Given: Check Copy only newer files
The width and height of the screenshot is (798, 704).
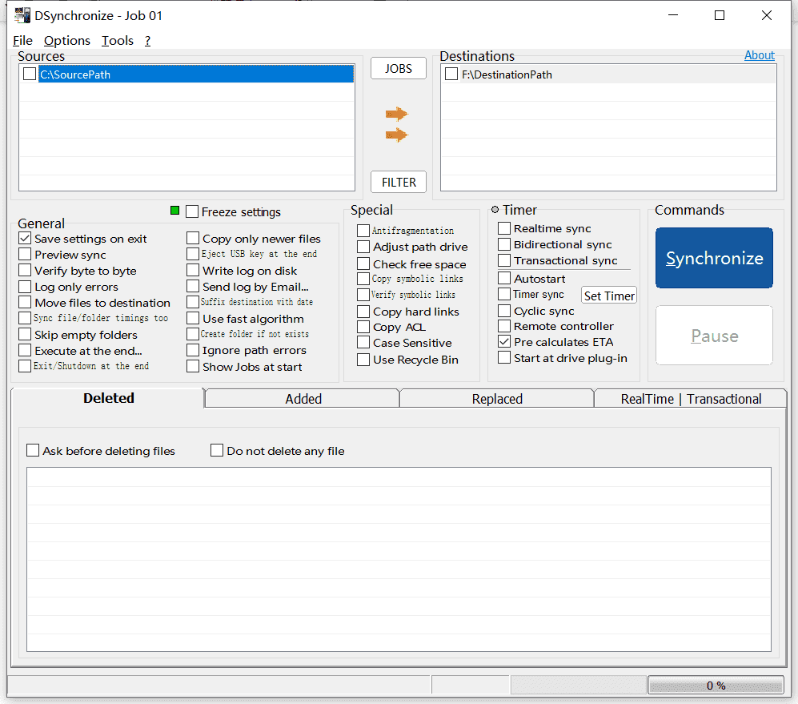Looking at the screenshot, I should [193, 238].
